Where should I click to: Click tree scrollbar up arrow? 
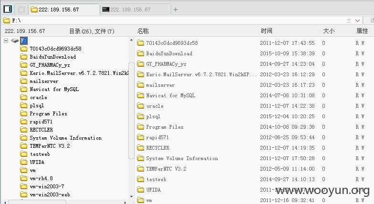point(131,40)
